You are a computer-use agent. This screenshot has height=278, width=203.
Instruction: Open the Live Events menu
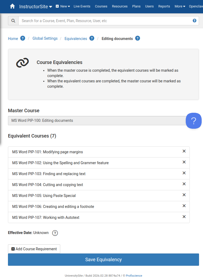click(x=82, y=6)
